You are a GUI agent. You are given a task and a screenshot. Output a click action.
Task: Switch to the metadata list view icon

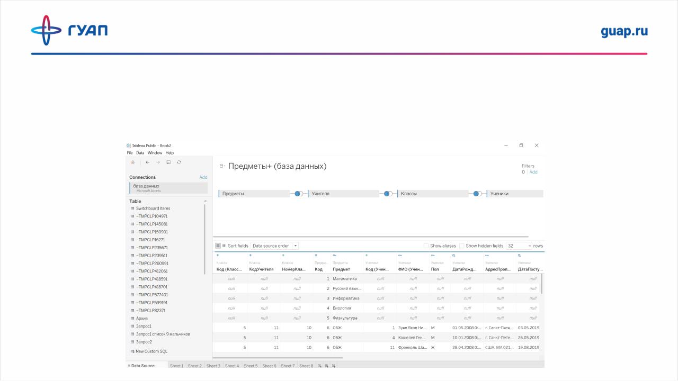[224, 246]
